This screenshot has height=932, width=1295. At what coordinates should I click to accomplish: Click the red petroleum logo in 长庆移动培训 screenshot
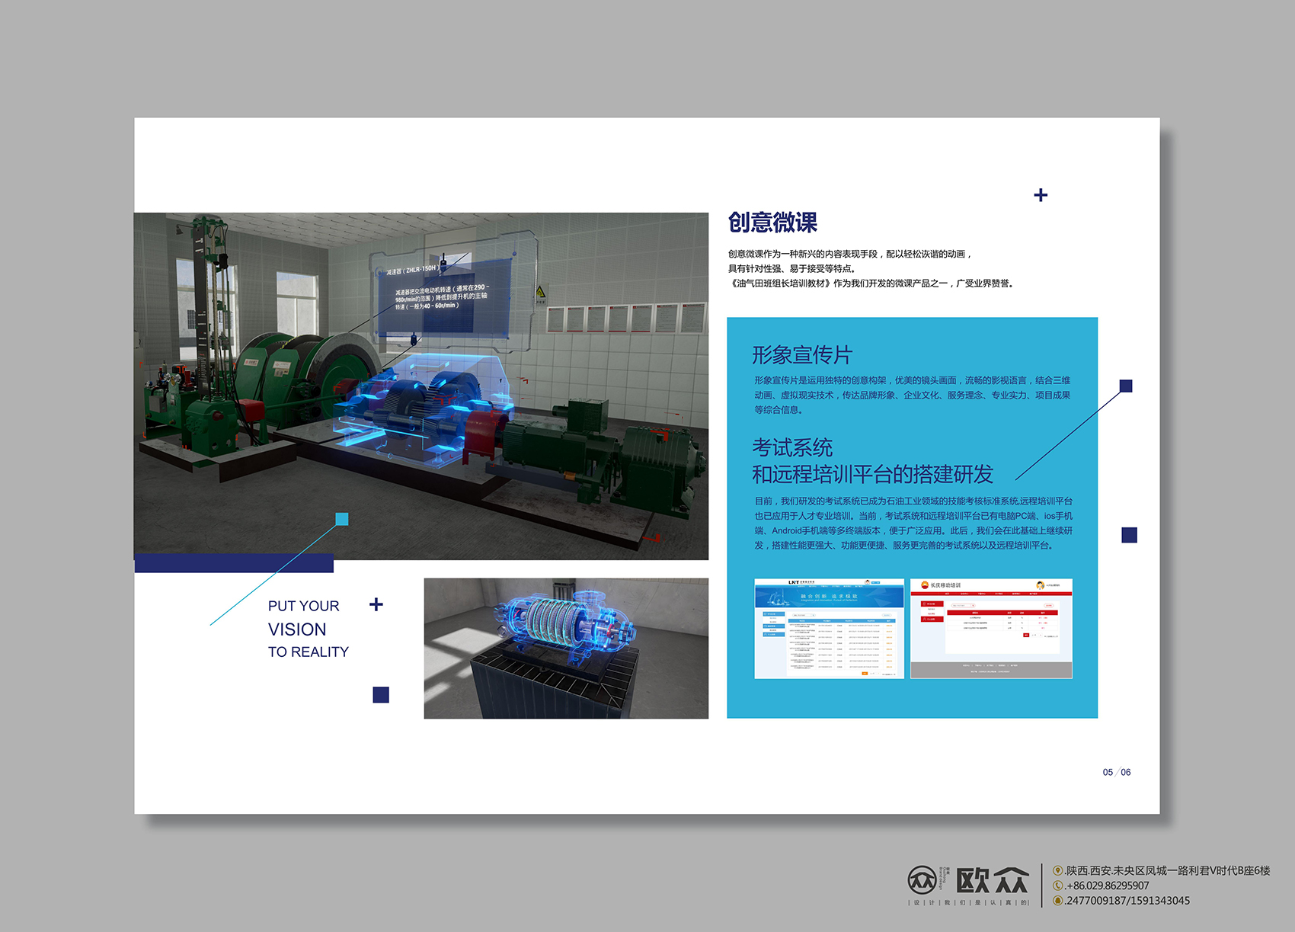[925, 585]
